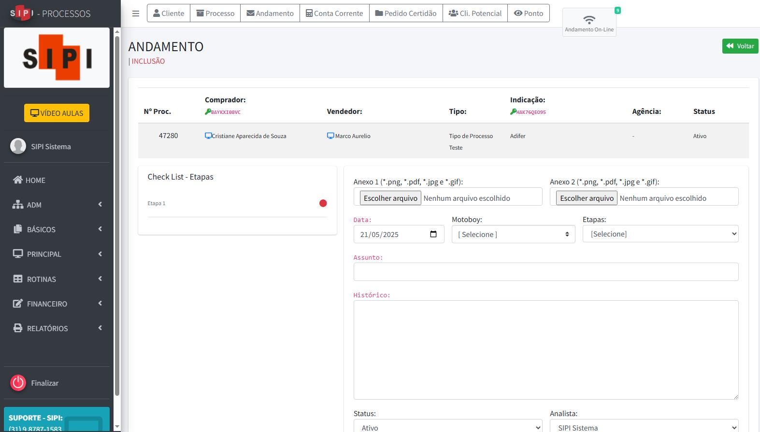Click the FINANCEIRO edit icon
Screen dimensions: 760x432
click(x=18, y=304)
